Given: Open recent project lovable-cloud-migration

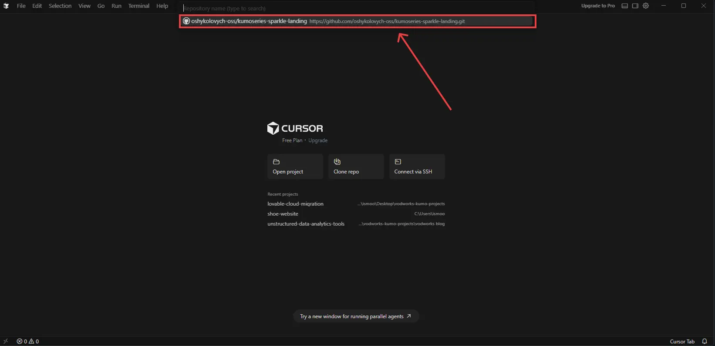Looking at the screenshot, I should 356,204.
